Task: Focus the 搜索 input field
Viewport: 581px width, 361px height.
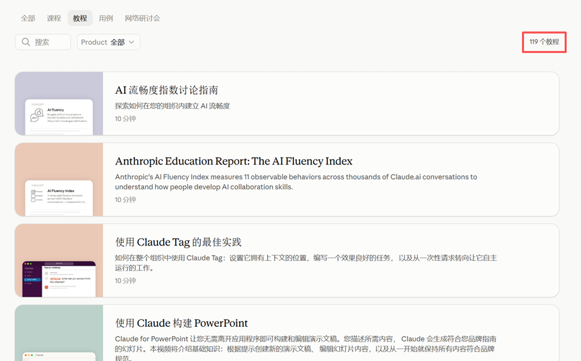Action: click(43, 42)
